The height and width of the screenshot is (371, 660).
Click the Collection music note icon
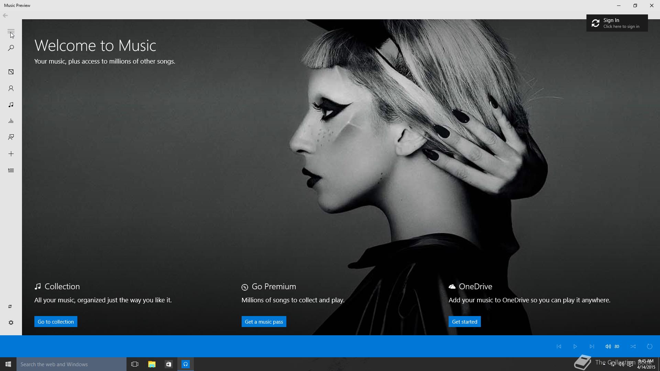tap(38, 286)
